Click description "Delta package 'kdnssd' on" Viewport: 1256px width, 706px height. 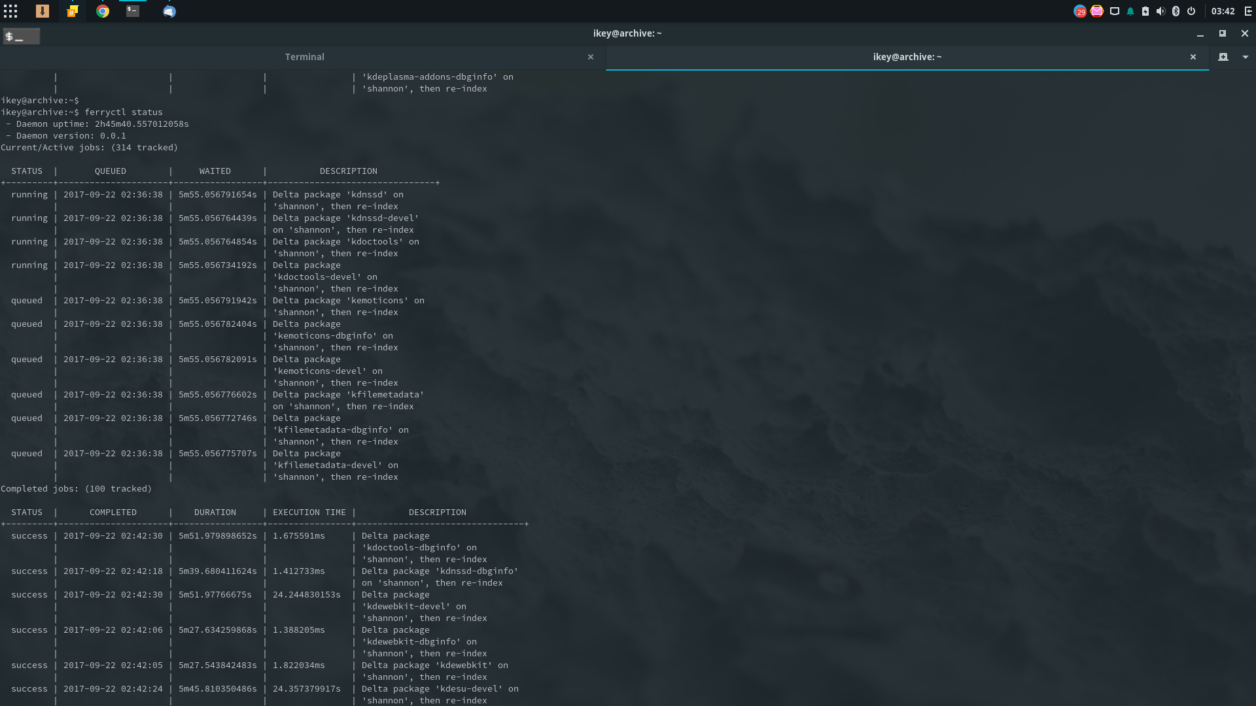pos(338,195)
